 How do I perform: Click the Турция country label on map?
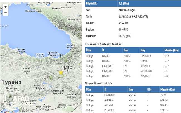(x=11, y=83)
